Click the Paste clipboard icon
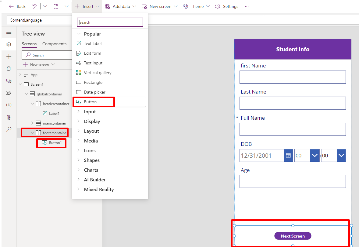This screenshot has height=247, width=359. tap(56, 6)
